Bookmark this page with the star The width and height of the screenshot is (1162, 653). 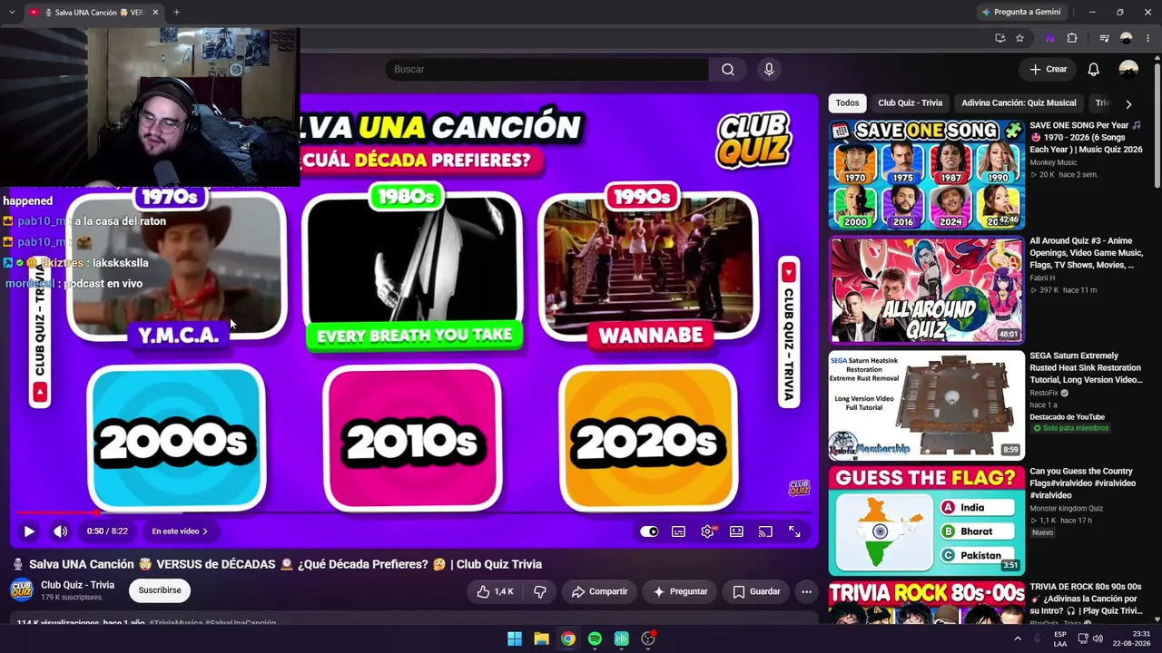pyautogui.click(x=1019, y=38)
